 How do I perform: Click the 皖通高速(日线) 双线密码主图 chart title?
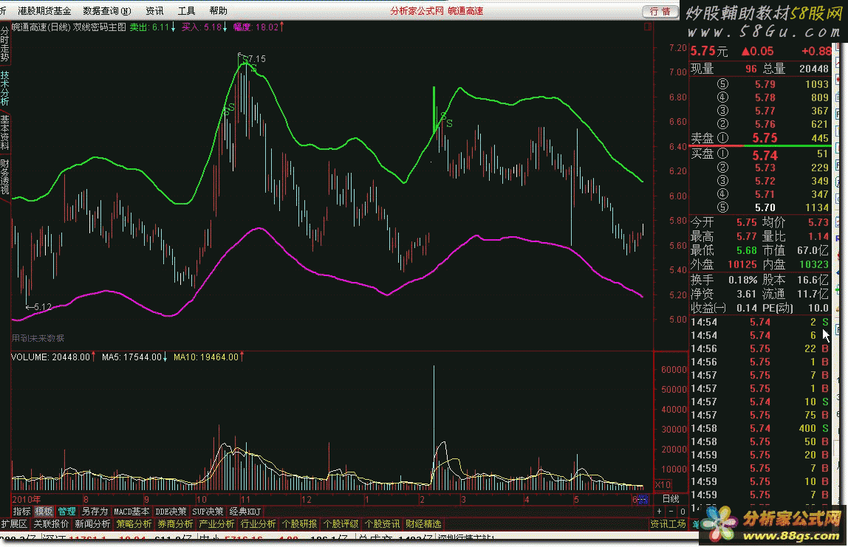(69, 27)
